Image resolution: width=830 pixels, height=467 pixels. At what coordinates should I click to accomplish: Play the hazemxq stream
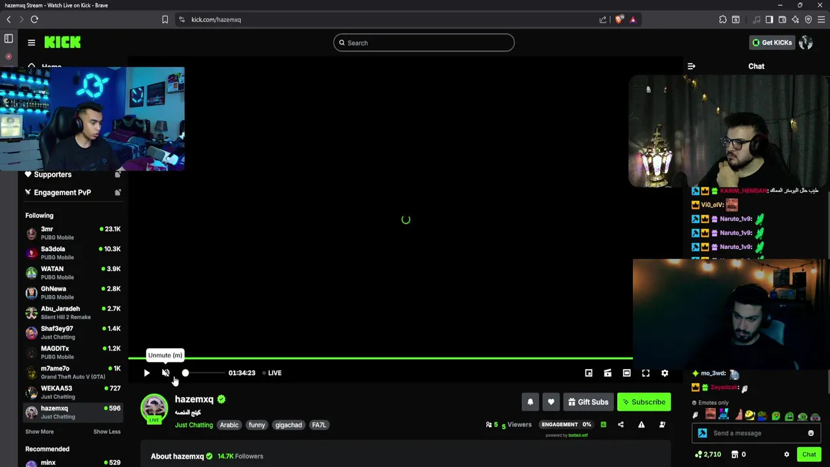[147, 373]
